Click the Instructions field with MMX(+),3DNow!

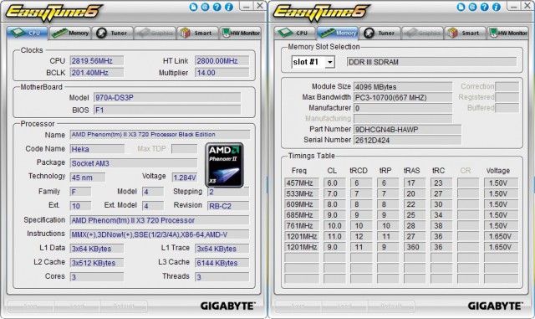click(x=160, y=234)
